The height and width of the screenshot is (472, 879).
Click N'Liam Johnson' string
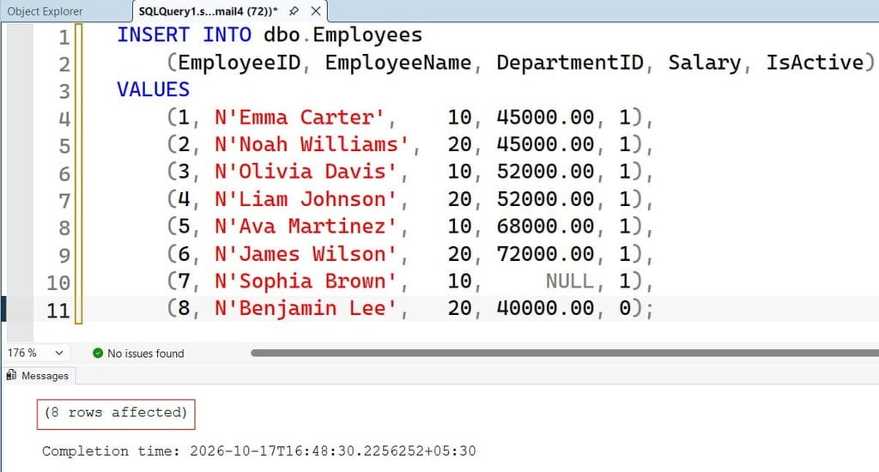pyautogui.click(x=306, y=199)
